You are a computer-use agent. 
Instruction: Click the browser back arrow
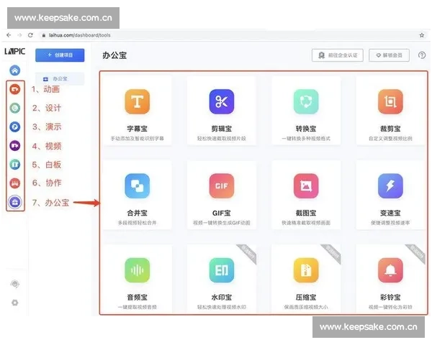pos(9,35)
